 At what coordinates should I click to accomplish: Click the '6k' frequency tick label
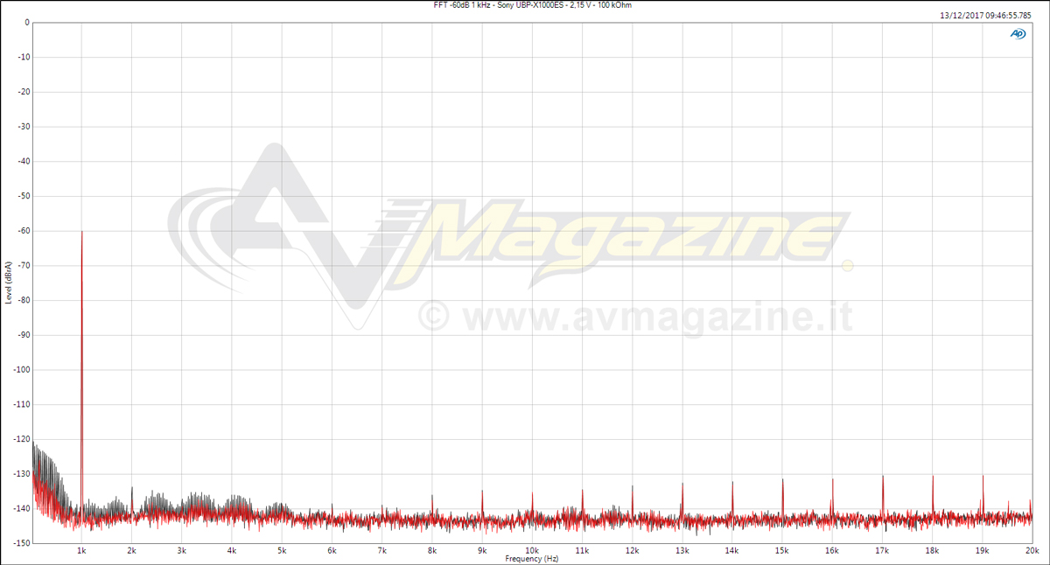pos(332,551)
